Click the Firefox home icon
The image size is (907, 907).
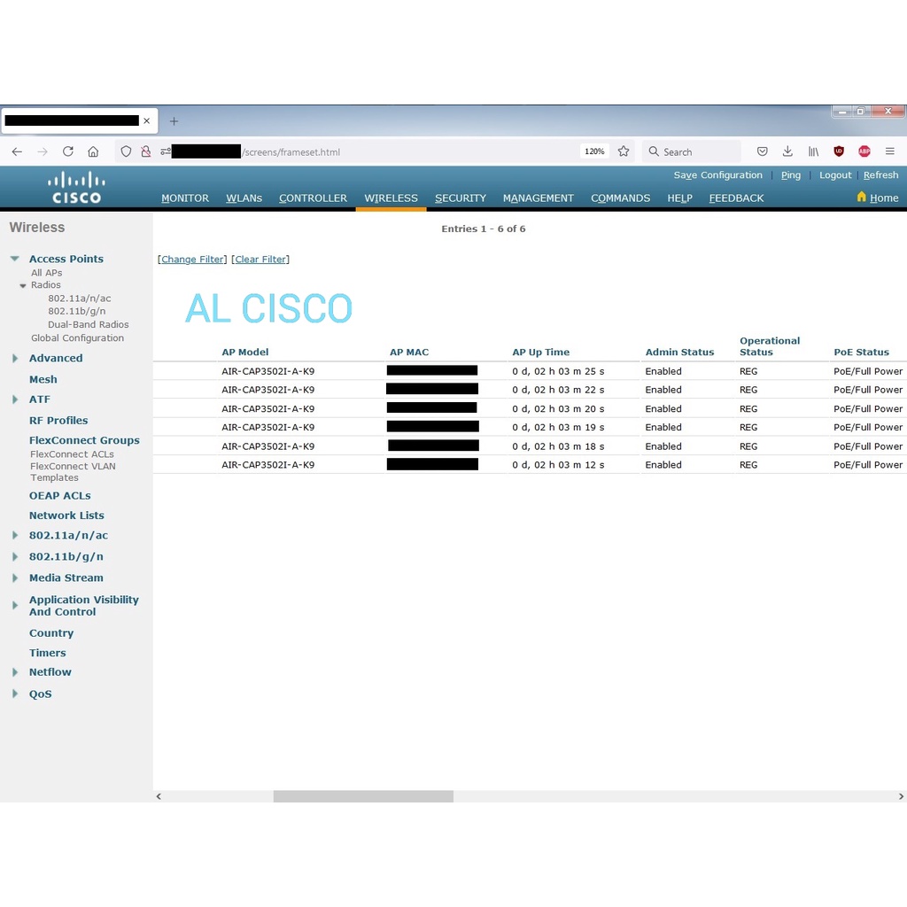coord(93,151)
